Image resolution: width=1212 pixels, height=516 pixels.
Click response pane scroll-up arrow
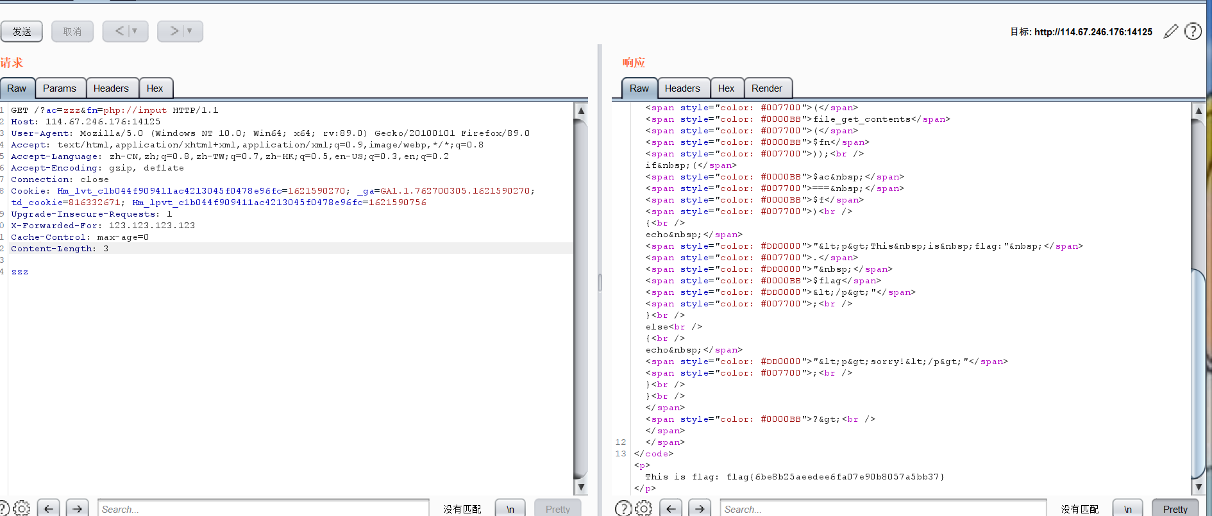[x=1199, y=110]
